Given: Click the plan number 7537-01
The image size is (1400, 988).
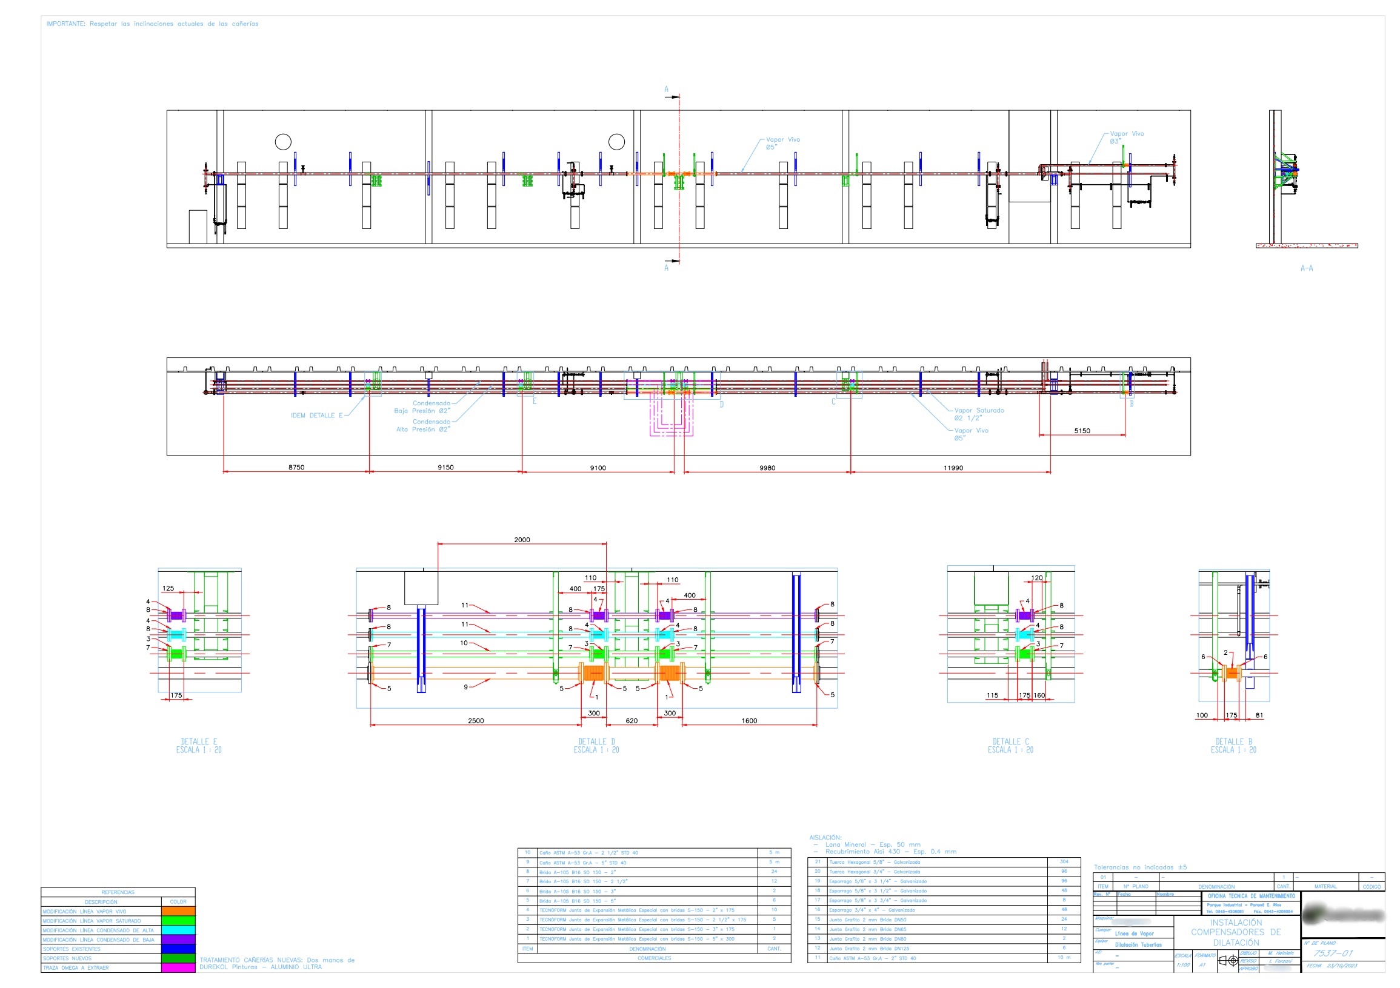Looking at the screenshot, I should (x=1332, y=953).
